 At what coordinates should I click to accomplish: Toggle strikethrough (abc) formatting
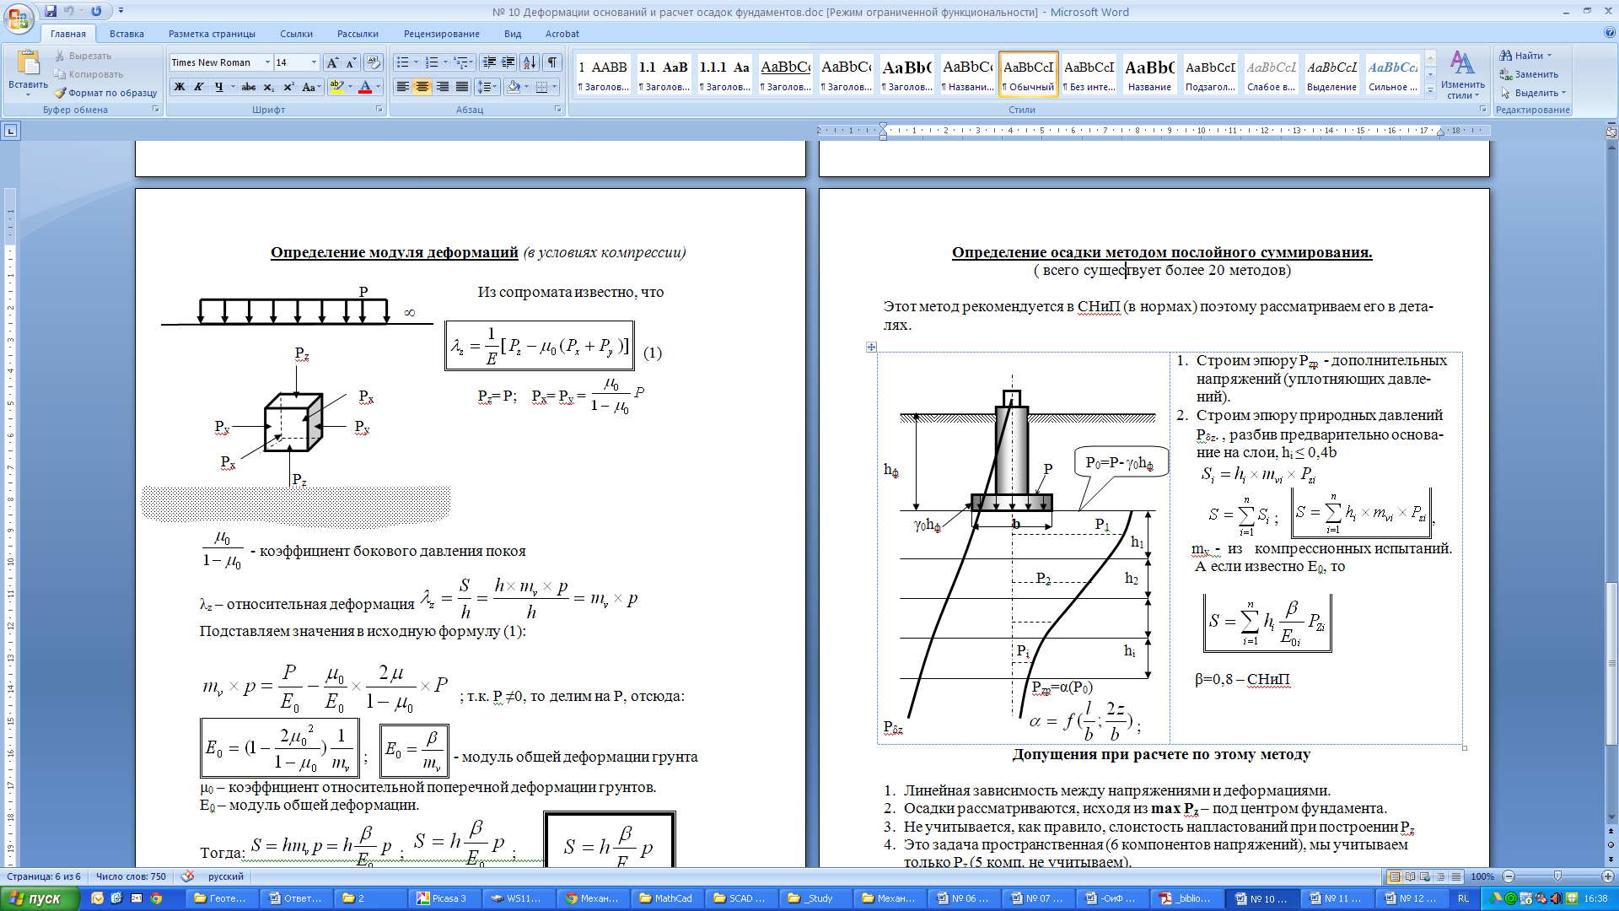(x=249, y=87)
